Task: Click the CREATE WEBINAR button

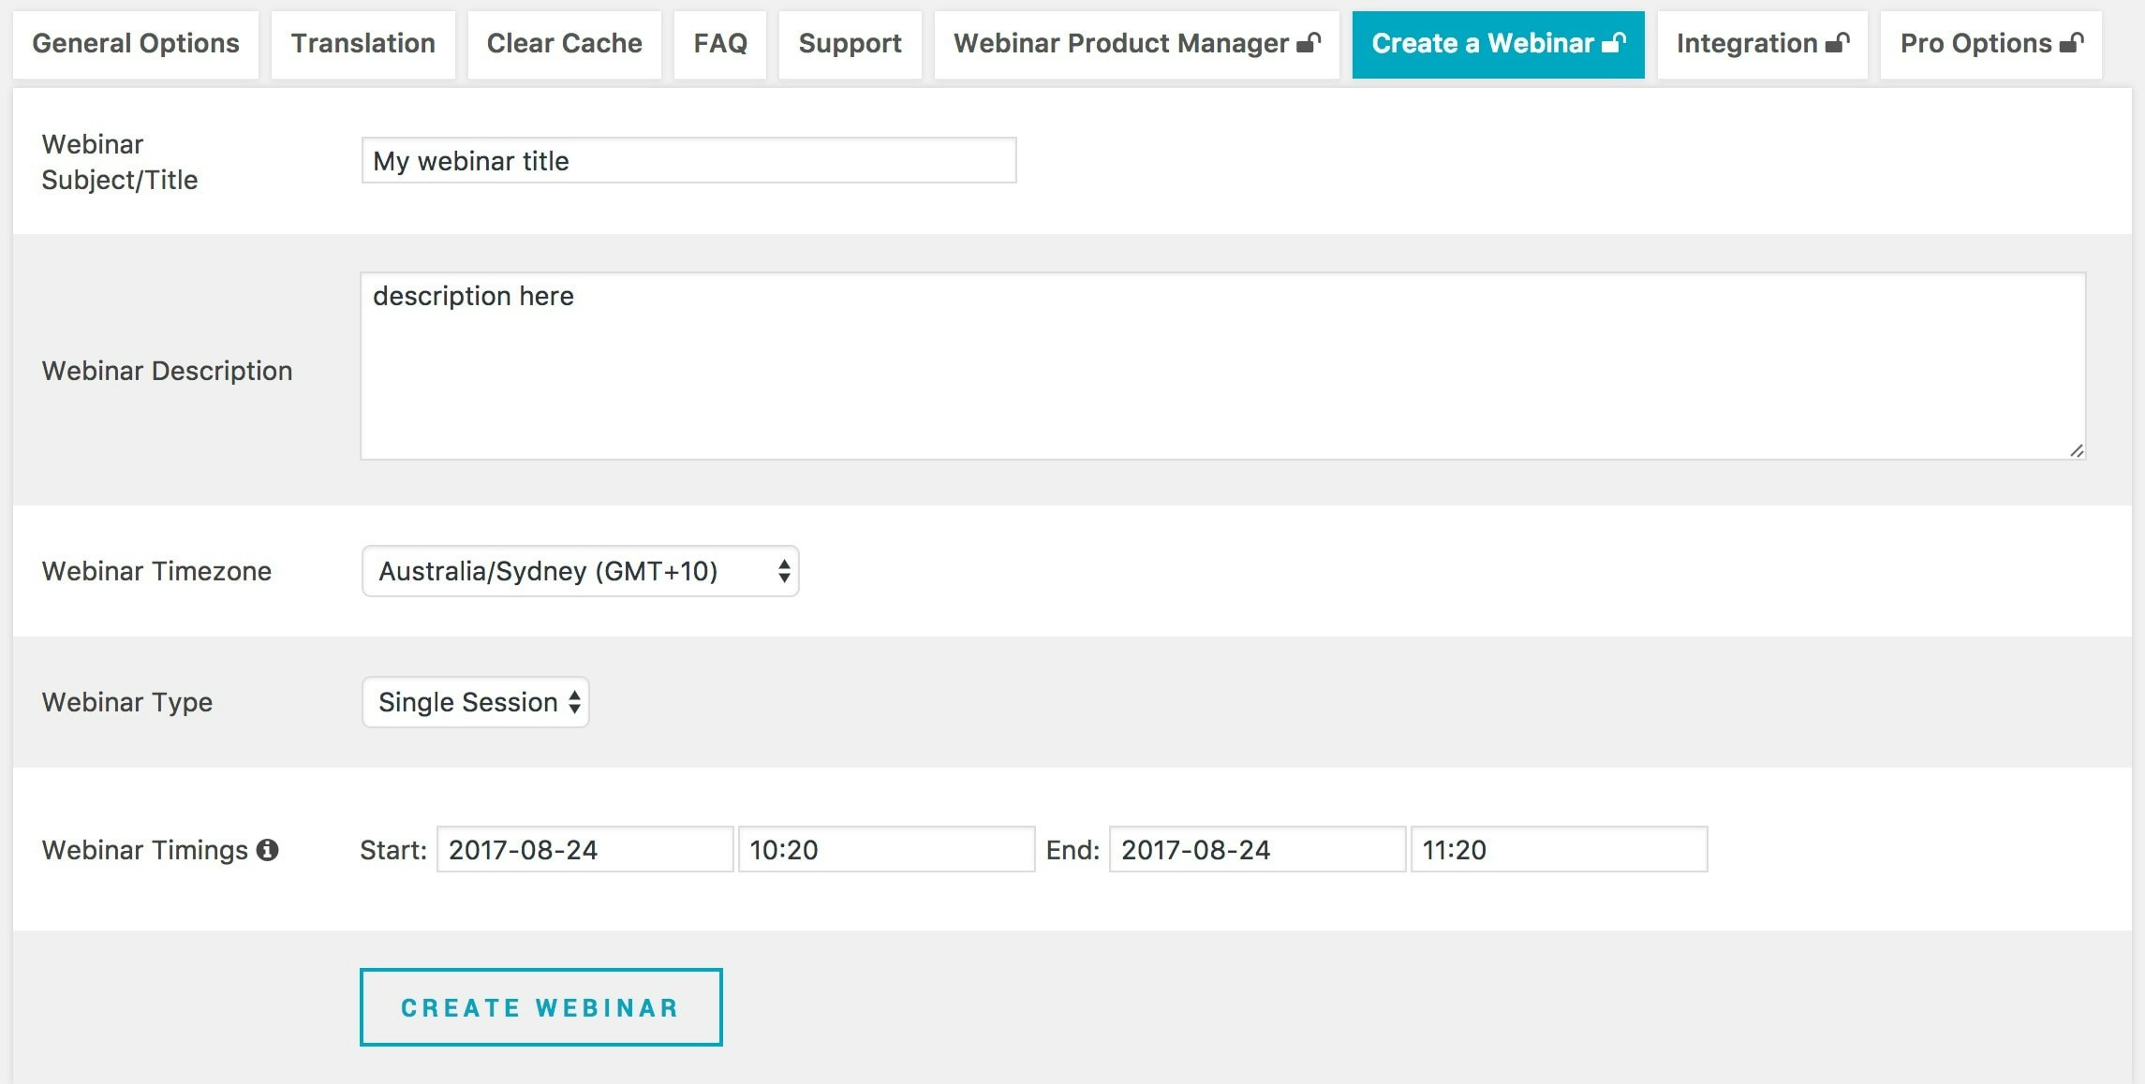Action: coord(540,1007)
